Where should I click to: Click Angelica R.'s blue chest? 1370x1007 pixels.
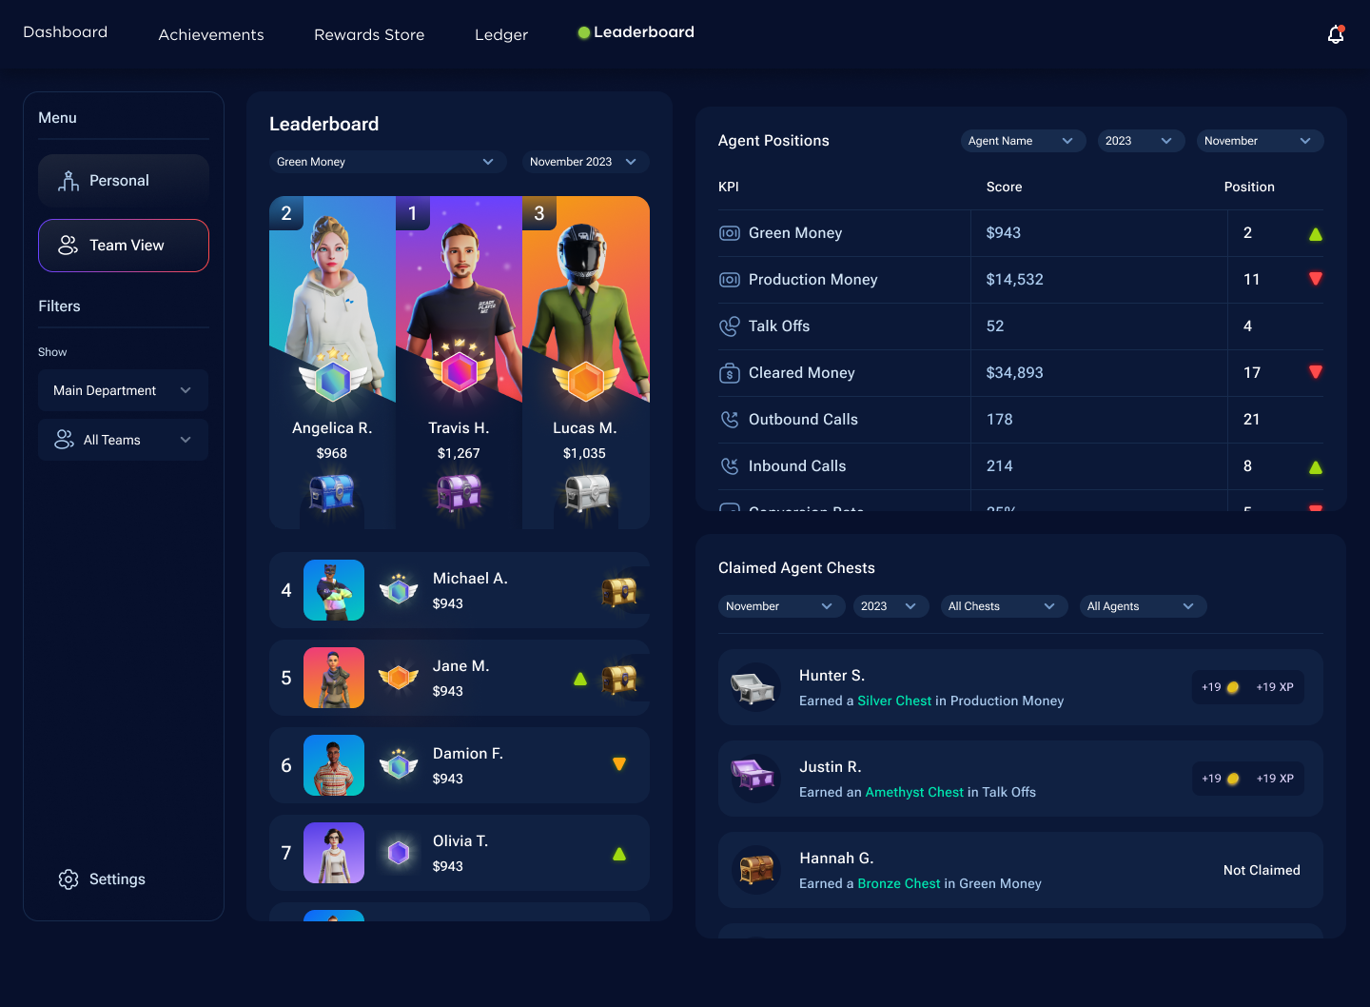[x=332, y=493]
